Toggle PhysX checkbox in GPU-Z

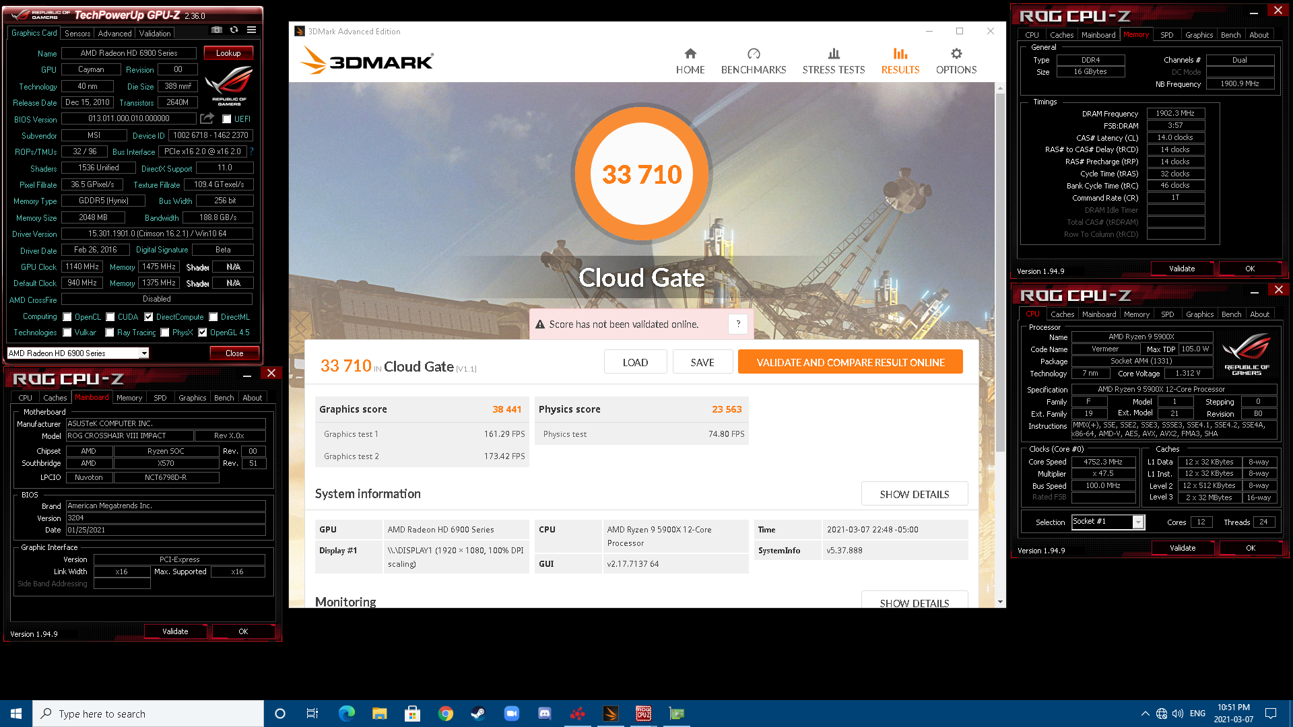tap(164, 333)
